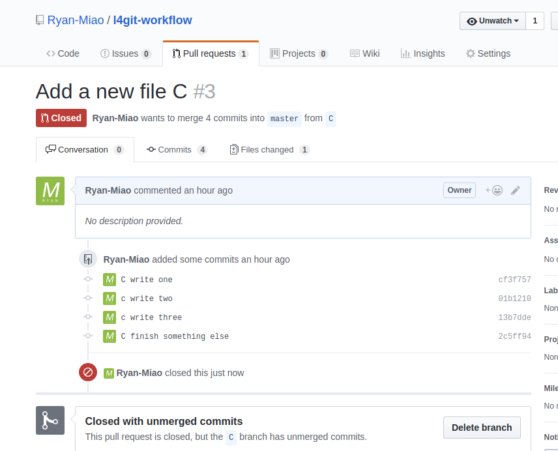The image size is (558, 451).
Task: Click the 'Closed with unmerged commits' heading
Action: tap(164, 422)
